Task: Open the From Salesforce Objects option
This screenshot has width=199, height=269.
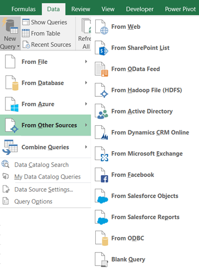Action: coord(145,196)
